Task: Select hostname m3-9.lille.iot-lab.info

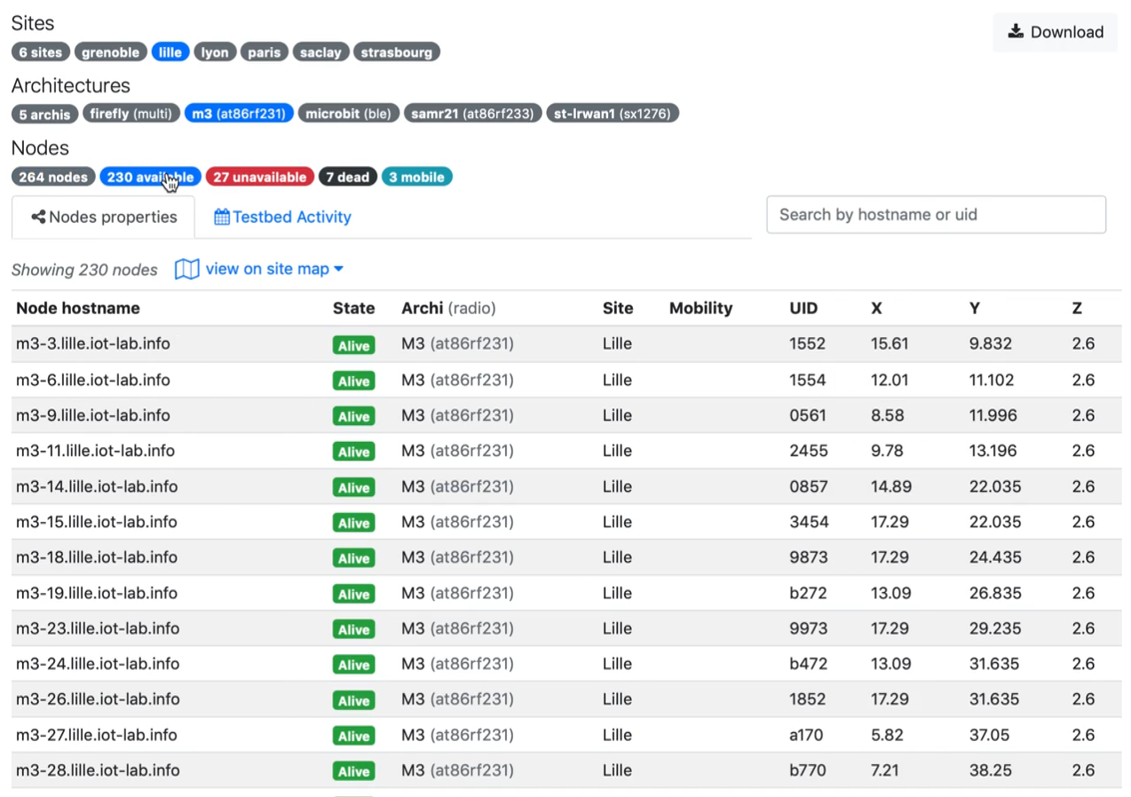Action: (x=93, y=415)
